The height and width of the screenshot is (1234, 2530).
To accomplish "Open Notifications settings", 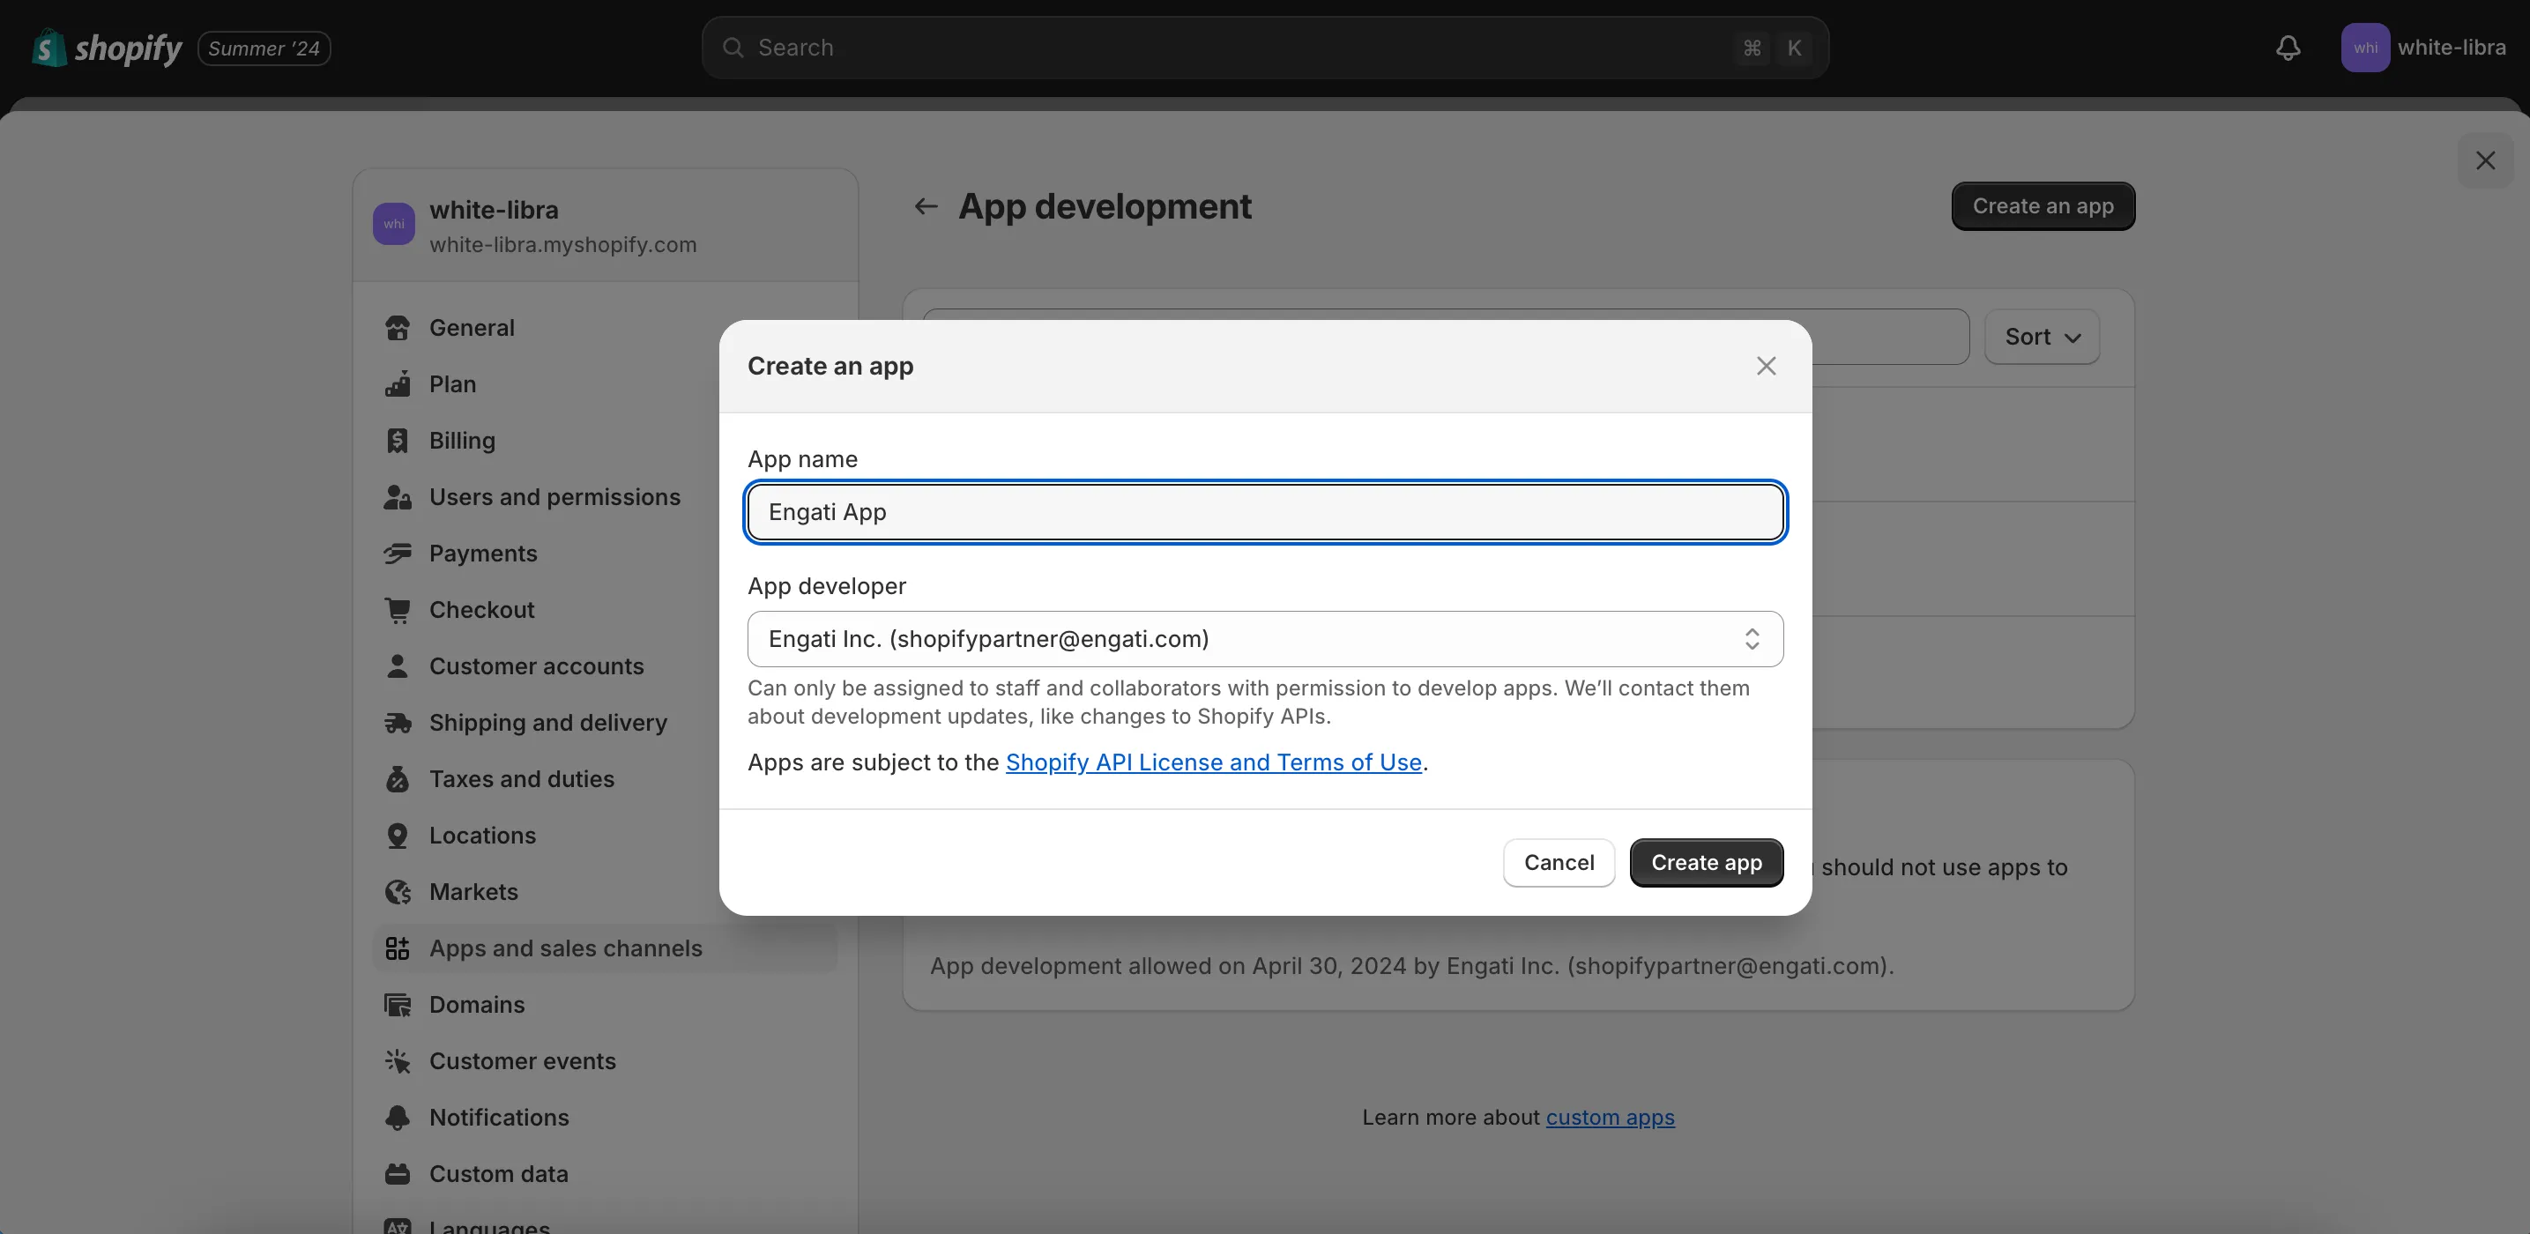I will tap(604, 1119).
